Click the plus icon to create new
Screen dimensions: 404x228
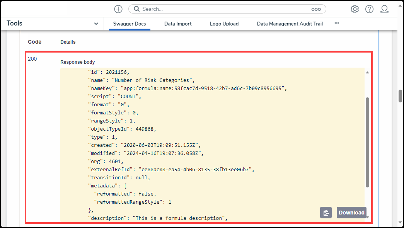(118, 9)
